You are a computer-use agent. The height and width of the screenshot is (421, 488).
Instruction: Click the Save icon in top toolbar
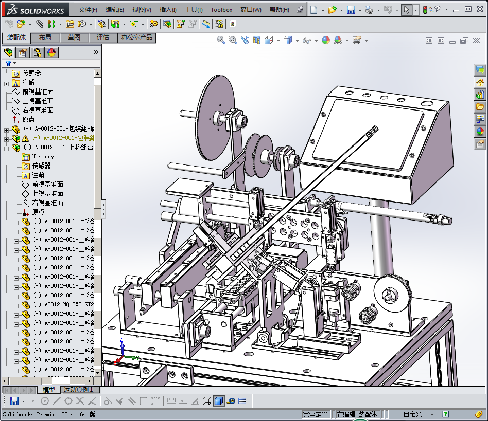351,10
